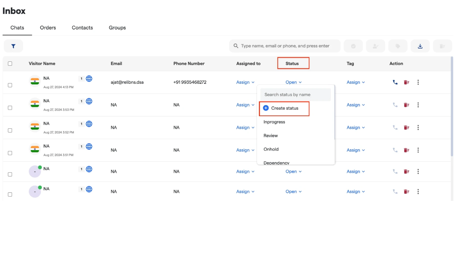457x258 pixels.
Task: Open Tag Assign dropdown in 3:51 PM row
Action: [x=356, y=150]
